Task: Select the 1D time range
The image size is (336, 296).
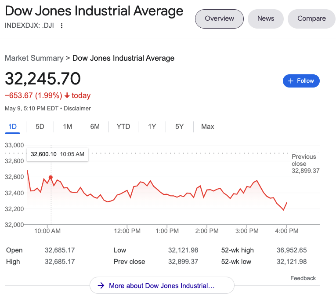Action: (13, 127)
